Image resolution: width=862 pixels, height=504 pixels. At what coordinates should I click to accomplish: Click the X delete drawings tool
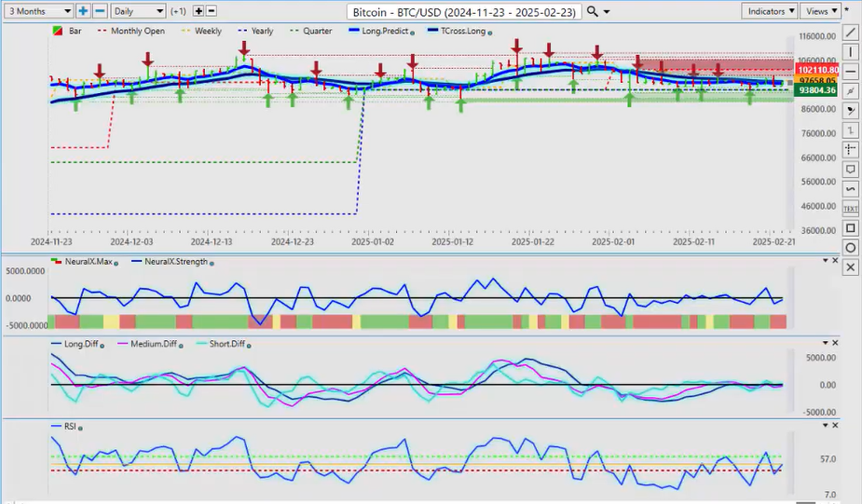(851, 267)
